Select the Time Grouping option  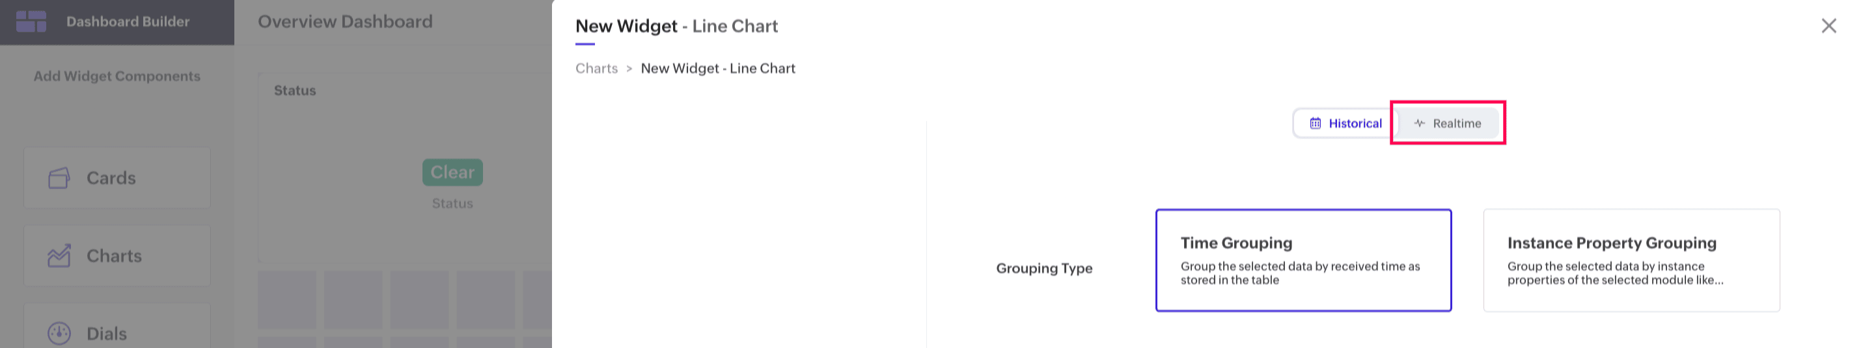click(1303, 260)
